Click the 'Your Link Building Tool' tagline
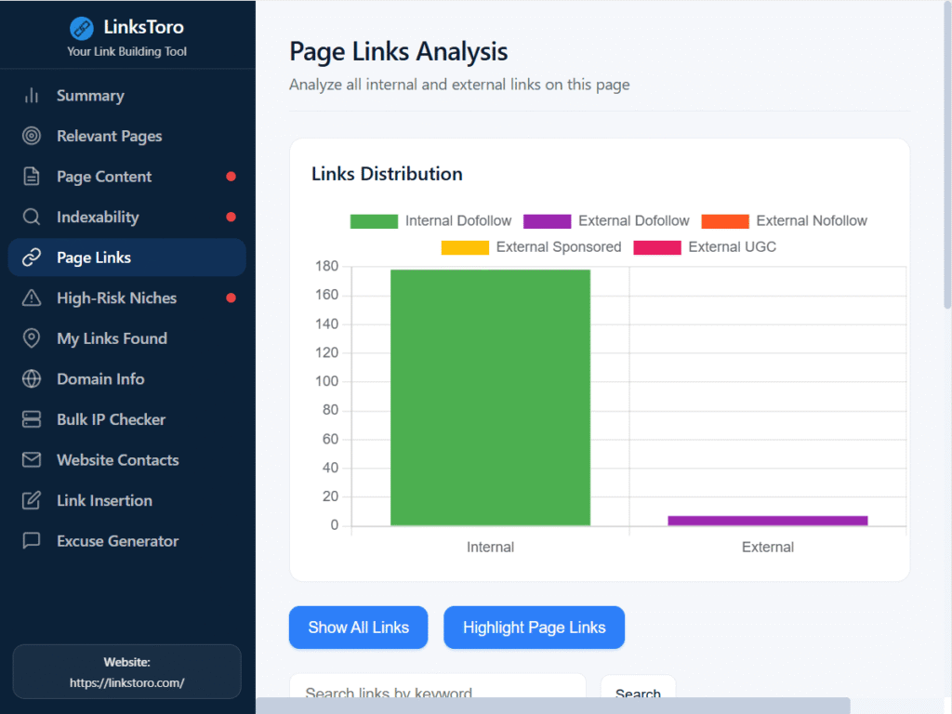Viewport: 952px width, 714px height. click(126, 52)
